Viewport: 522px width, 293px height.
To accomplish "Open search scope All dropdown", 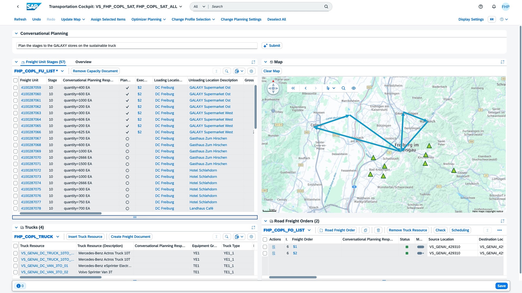I will [199, 7].
